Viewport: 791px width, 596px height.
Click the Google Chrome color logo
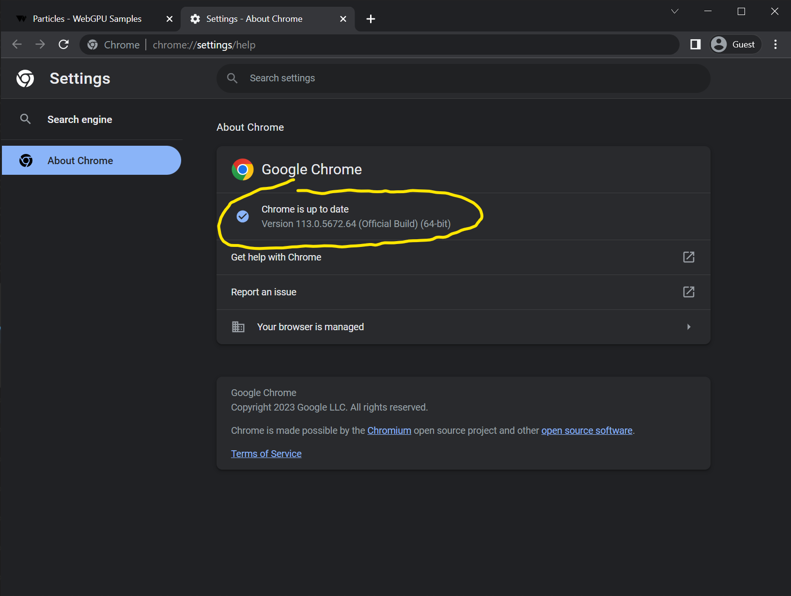(x=243, y=169)
